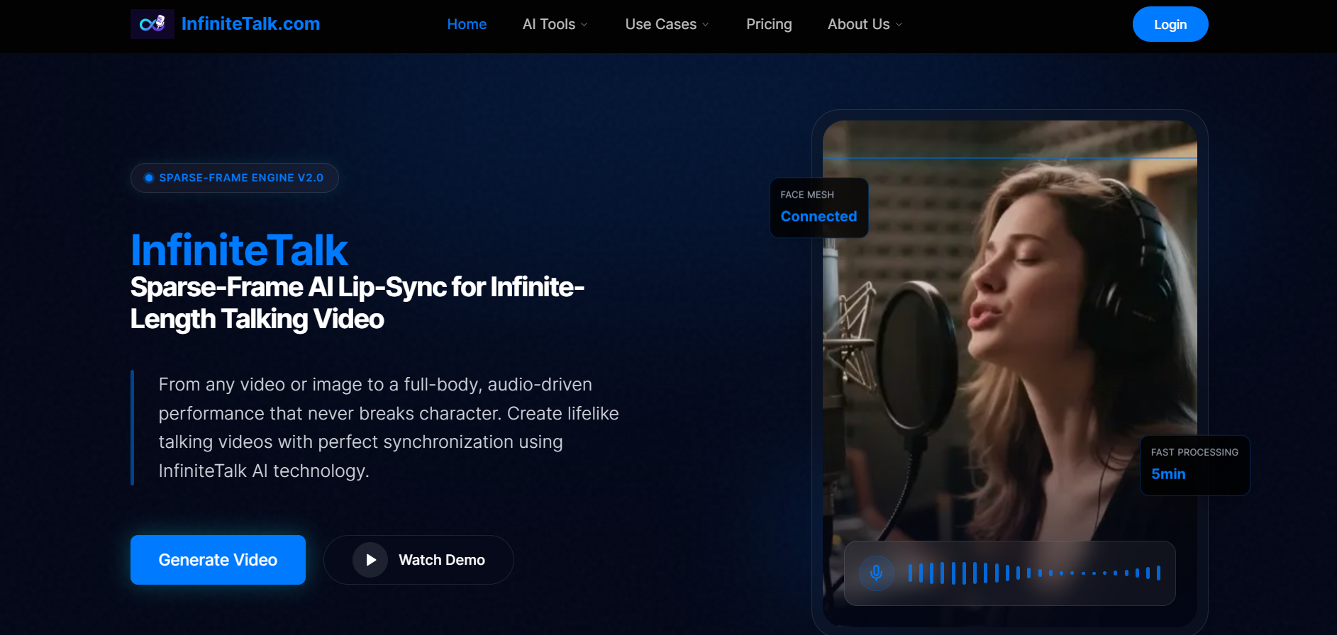Expand the Use Cases chevron arrow

706,25
